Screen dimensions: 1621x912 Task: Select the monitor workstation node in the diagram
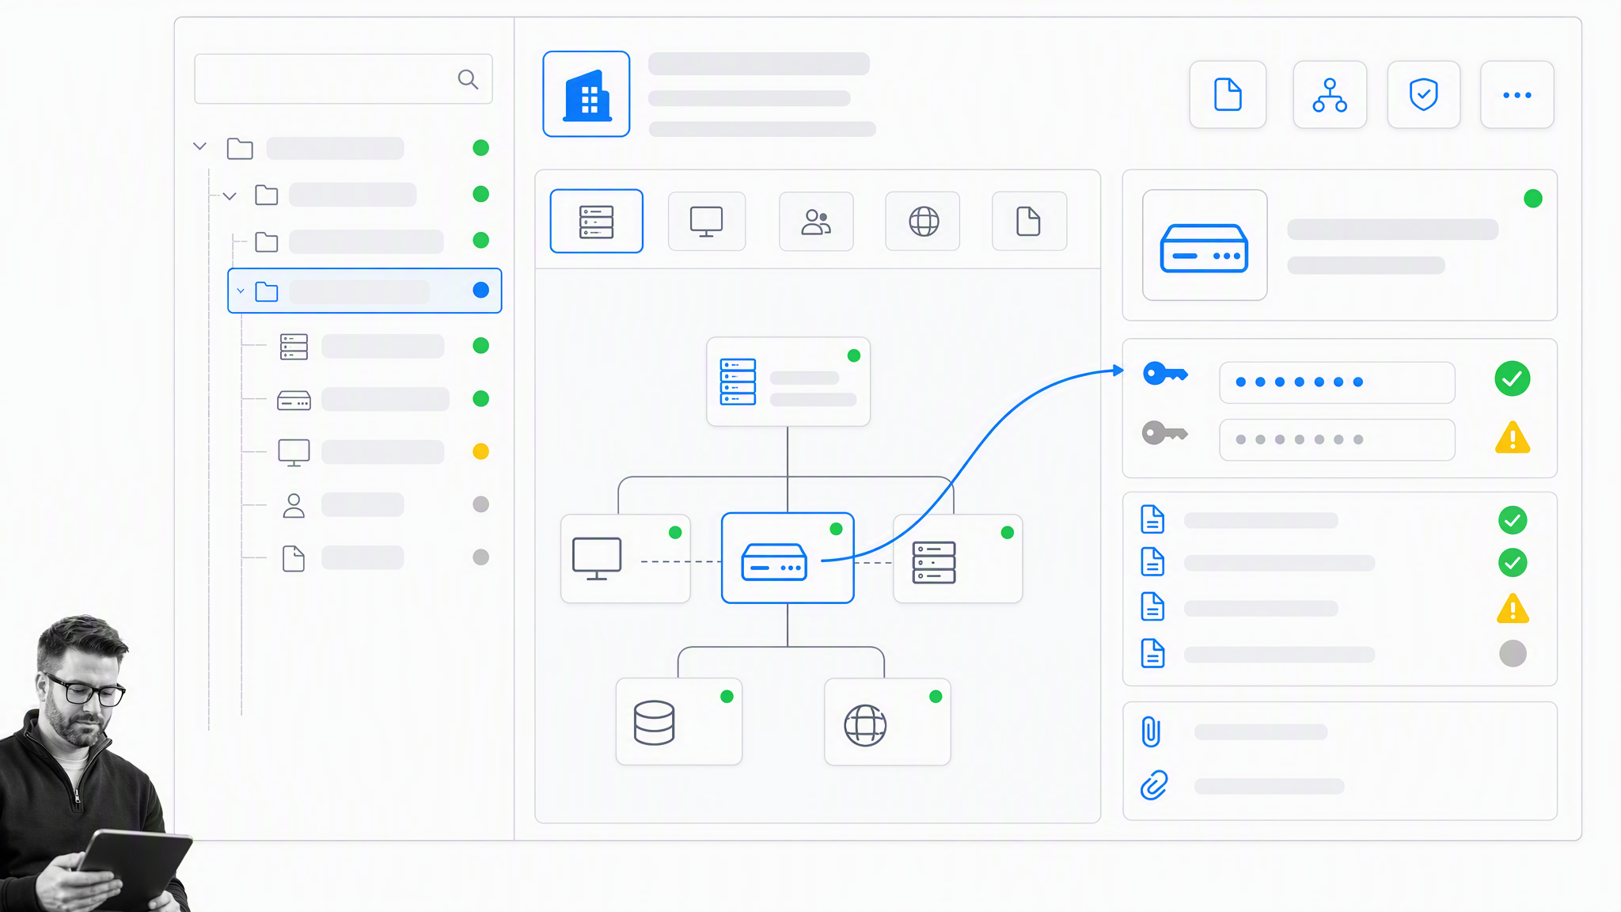tap(625, 559)
